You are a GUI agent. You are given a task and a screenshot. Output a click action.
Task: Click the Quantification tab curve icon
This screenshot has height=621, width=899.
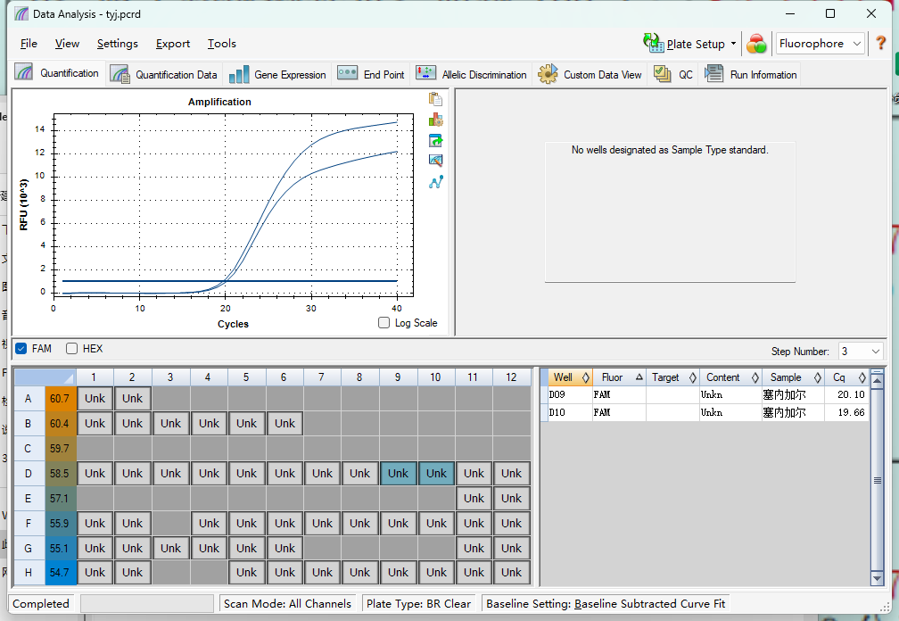[x=23, y=72]
